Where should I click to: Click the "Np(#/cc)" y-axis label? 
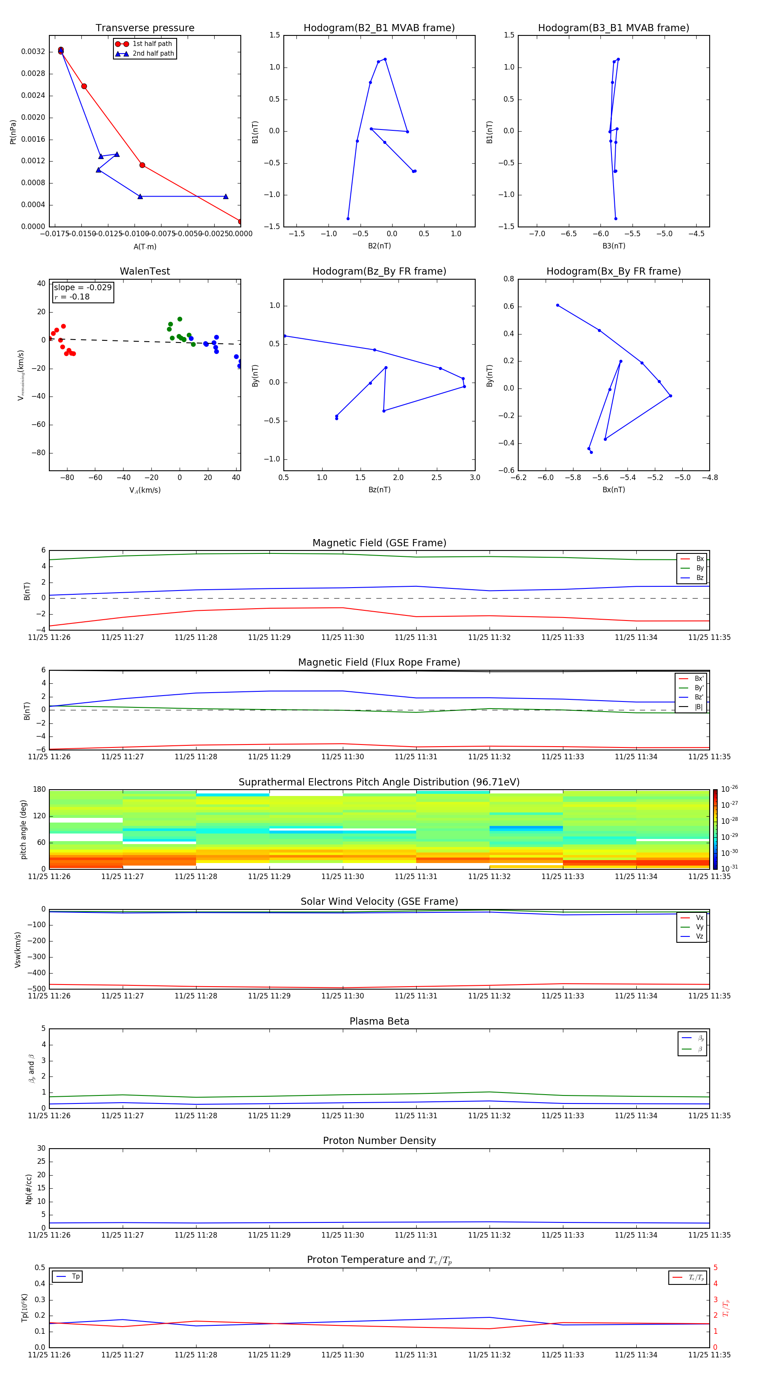(x=29, y=1188)
